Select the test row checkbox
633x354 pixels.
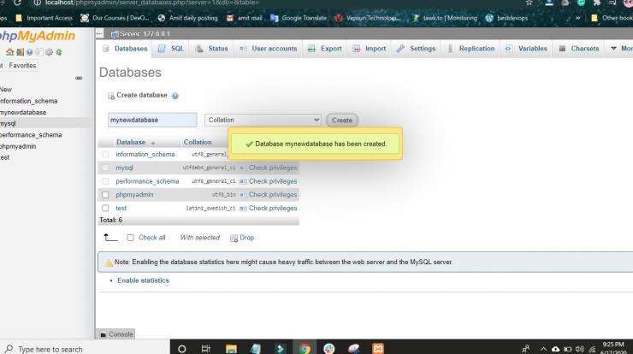[x=105, y=209]
